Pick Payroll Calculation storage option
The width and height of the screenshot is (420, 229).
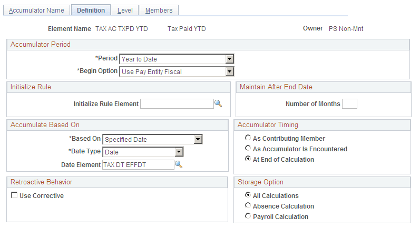click(x=248, y=216)
